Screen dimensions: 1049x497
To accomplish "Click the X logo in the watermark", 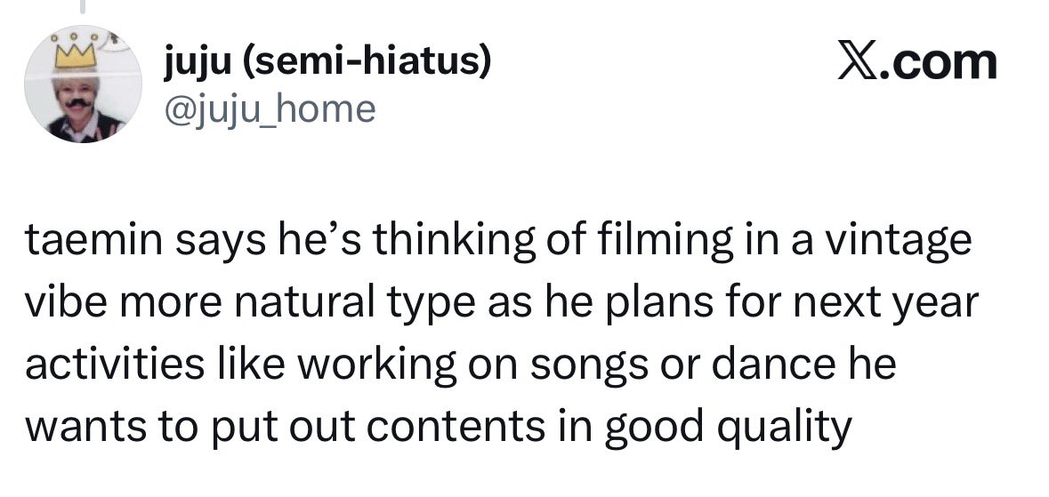I will click(x=858, y=62).
